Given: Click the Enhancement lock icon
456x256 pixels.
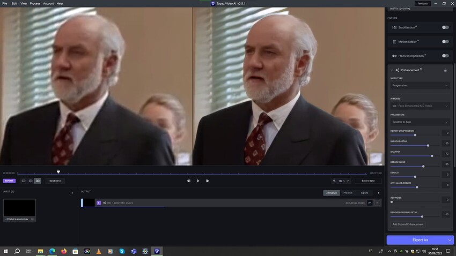Looking at the screenshot, I should coord(445,70).
